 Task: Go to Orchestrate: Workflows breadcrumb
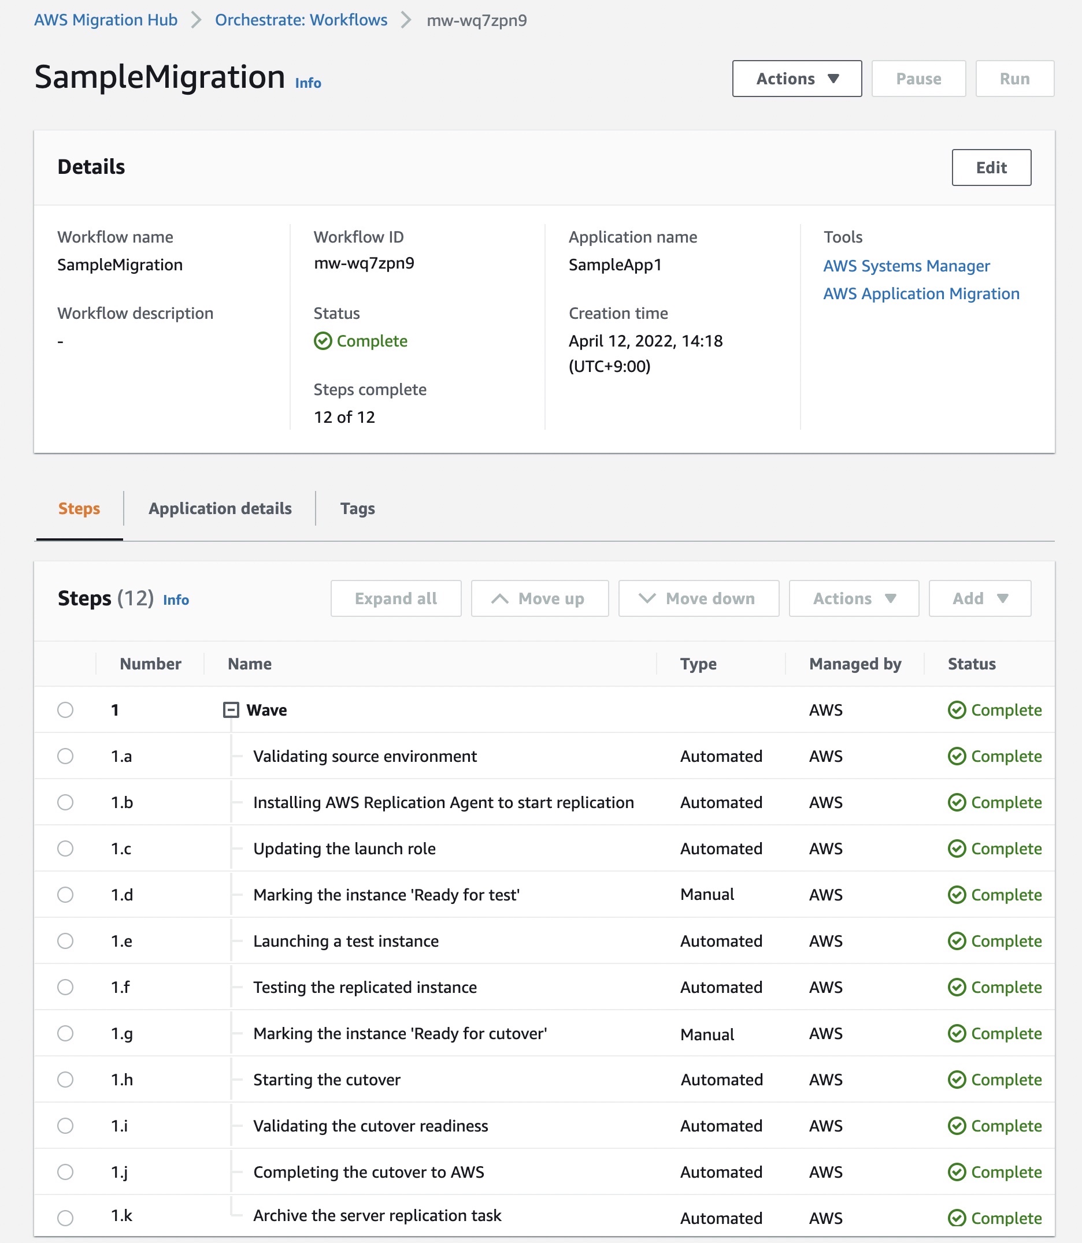point(301,20)
